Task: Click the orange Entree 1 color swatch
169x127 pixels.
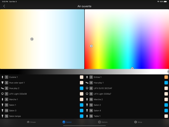Action: 166,77
